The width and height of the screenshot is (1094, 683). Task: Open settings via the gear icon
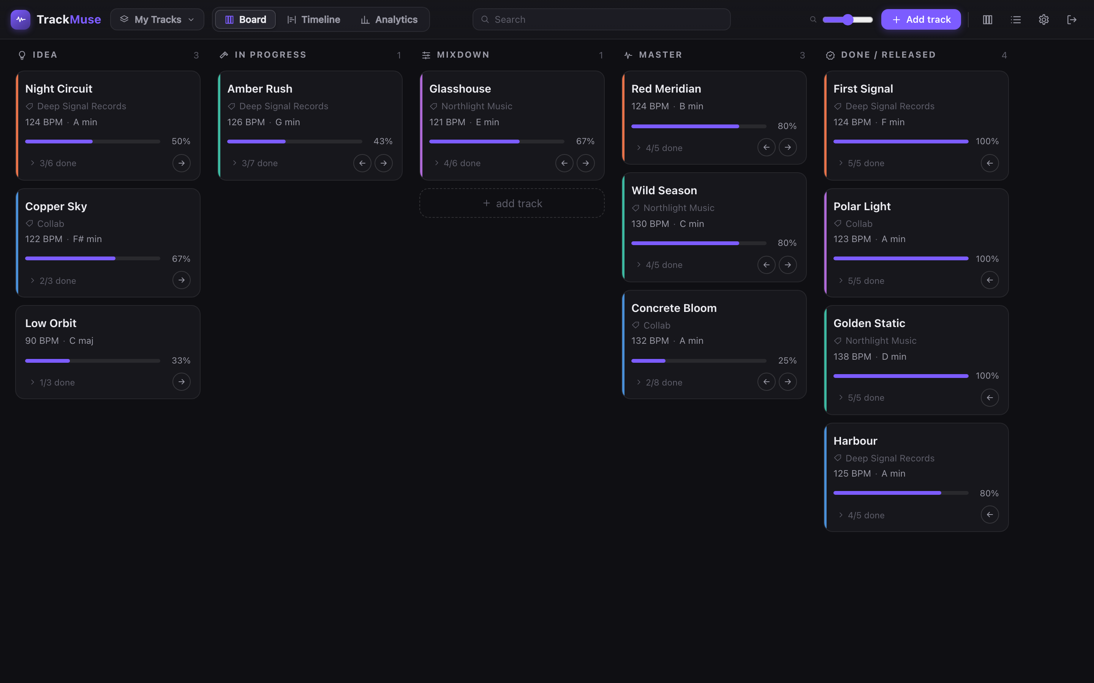click(x=1043, y=19)
